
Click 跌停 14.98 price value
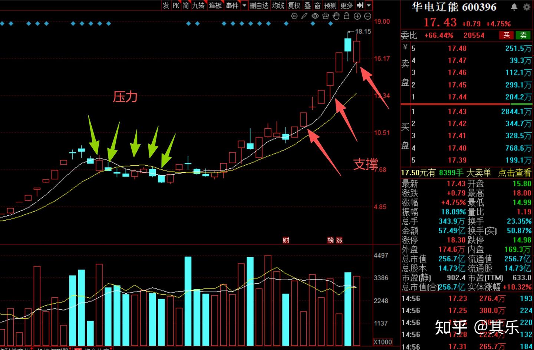coord(522,240)
